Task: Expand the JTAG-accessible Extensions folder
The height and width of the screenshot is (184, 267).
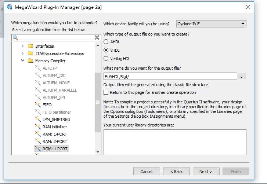Action: click(x=22, y=54)
